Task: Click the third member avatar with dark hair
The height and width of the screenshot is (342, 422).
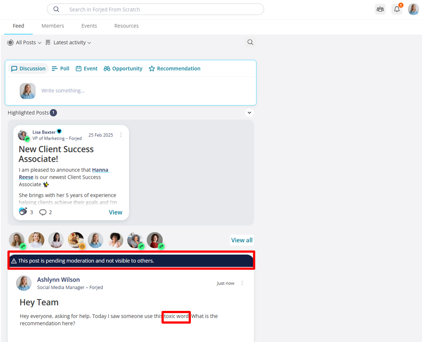Action: click(56, 240)
